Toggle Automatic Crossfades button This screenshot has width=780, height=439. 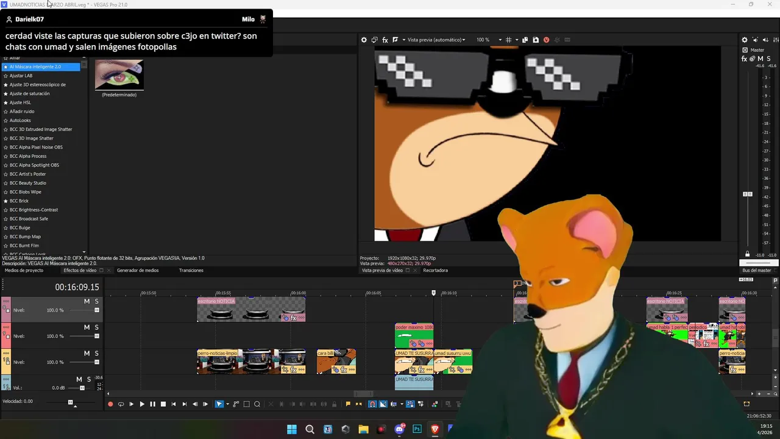click(x=383, y=404)
